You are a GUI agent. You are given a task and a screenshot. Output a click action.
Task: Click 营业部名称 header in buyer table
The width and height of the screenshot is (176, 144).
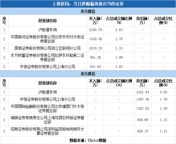[48, 21]
